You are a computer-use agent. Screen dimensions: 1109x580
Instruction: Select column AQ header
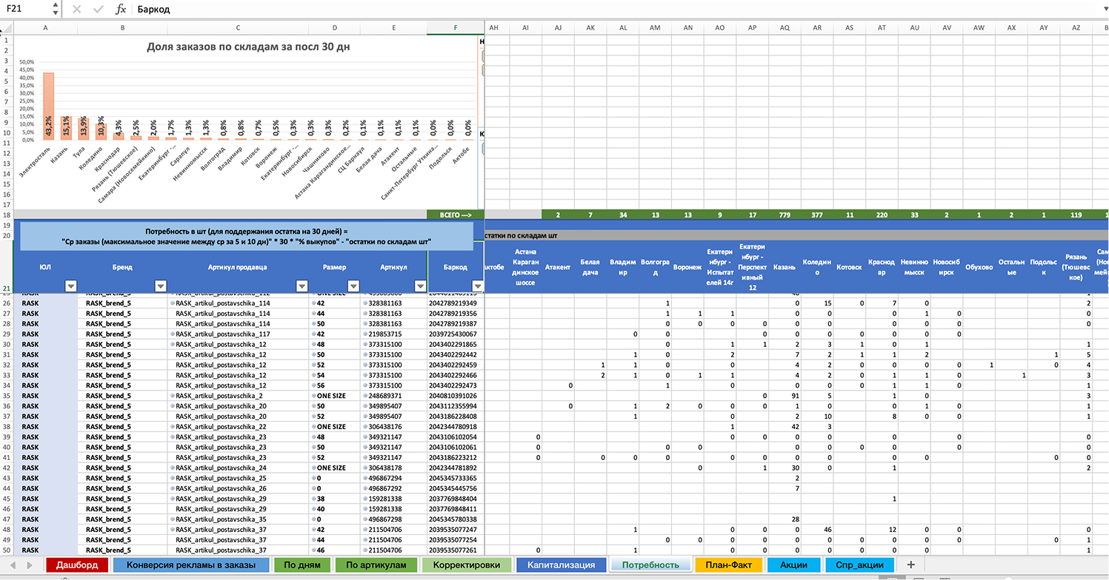(784, 27)
